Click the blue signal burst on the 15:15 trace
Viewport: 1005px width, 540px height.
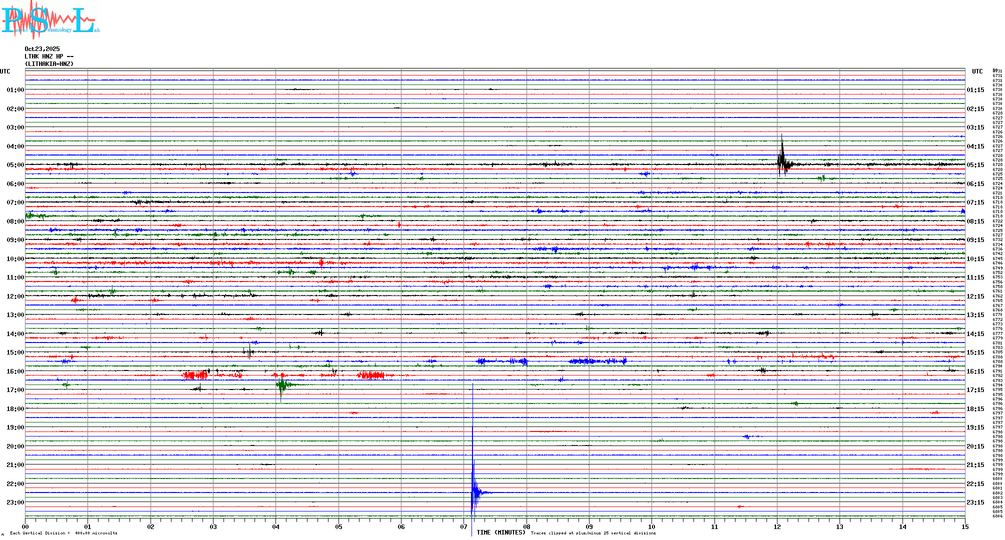(597, 361)
